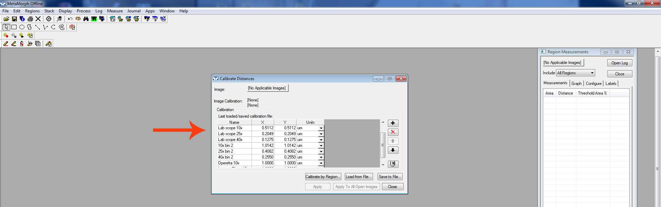661x207 pixels.
Task: Click the red X delete-calibration button
Action: pyautogui.click(x=393, y=132)
